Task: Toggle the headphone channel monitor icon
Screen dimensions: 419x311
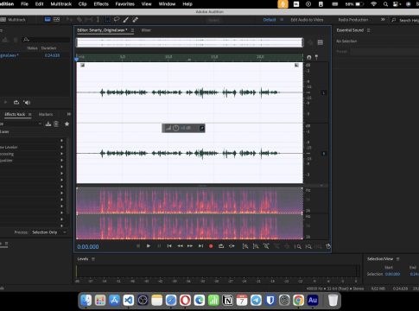Action: tap(309, 57)
